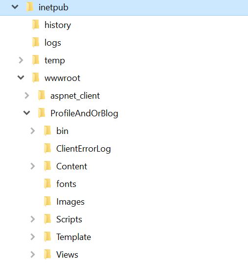248x265 pixels.
Task: Collapse the ProfileAndOrBlog chevron
Action: click(x=27, y=113)
